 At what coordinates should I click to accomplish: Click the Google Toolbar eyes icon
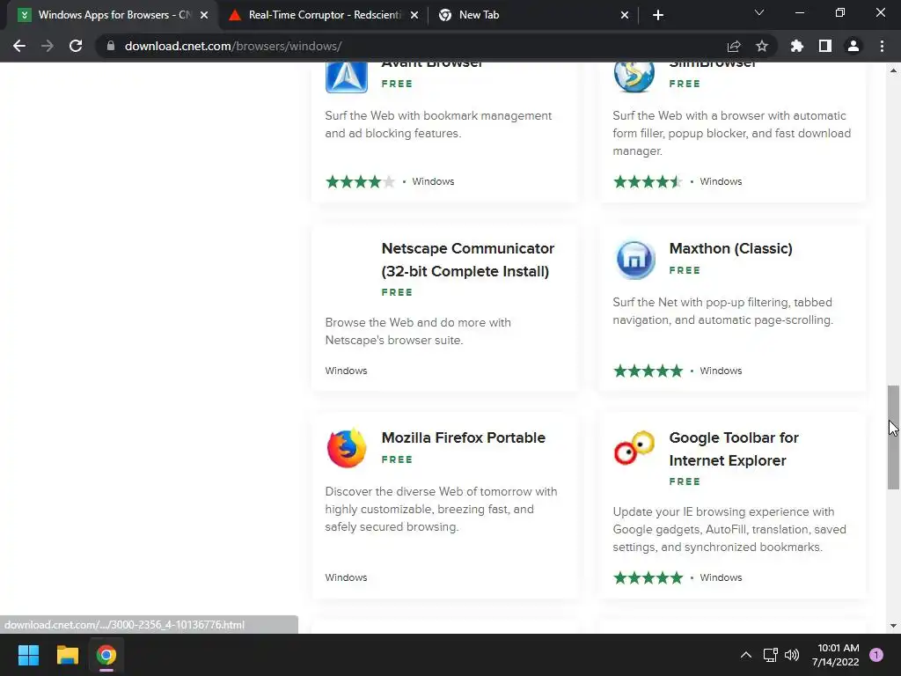pos(634,447)
